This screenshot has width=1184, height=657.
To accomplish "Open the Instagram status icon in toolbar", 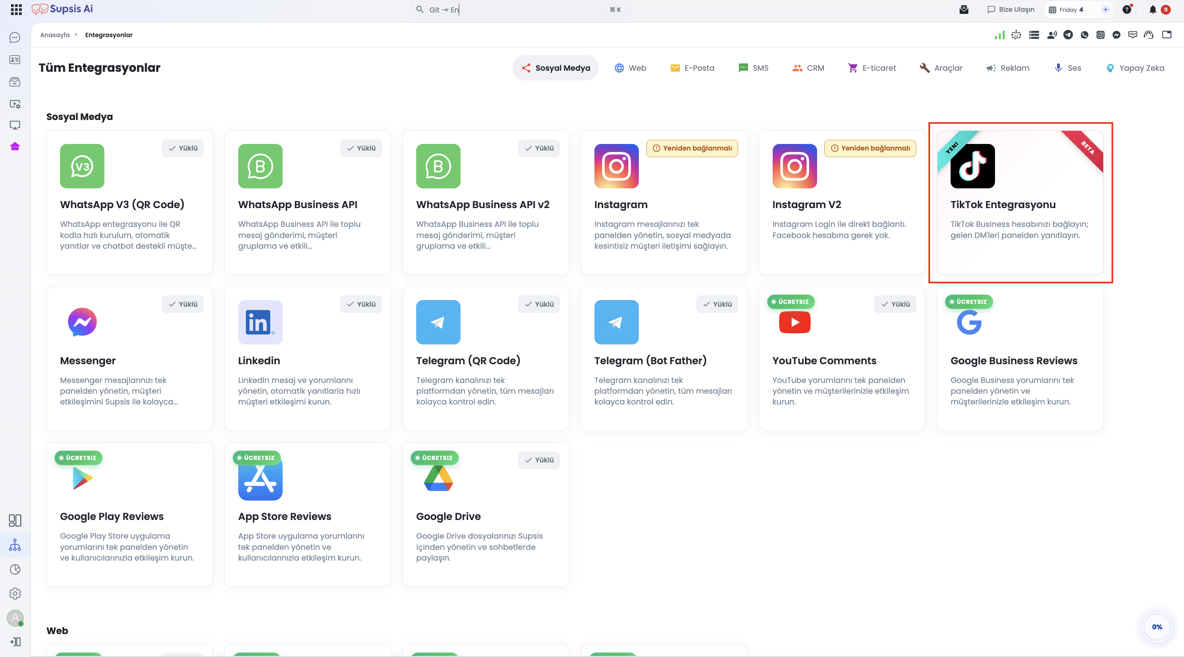I will pos(1100,35).
